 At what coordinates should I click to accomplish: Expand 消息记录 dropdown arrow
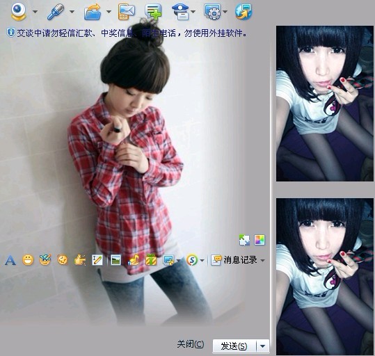(x=262, y=260)
